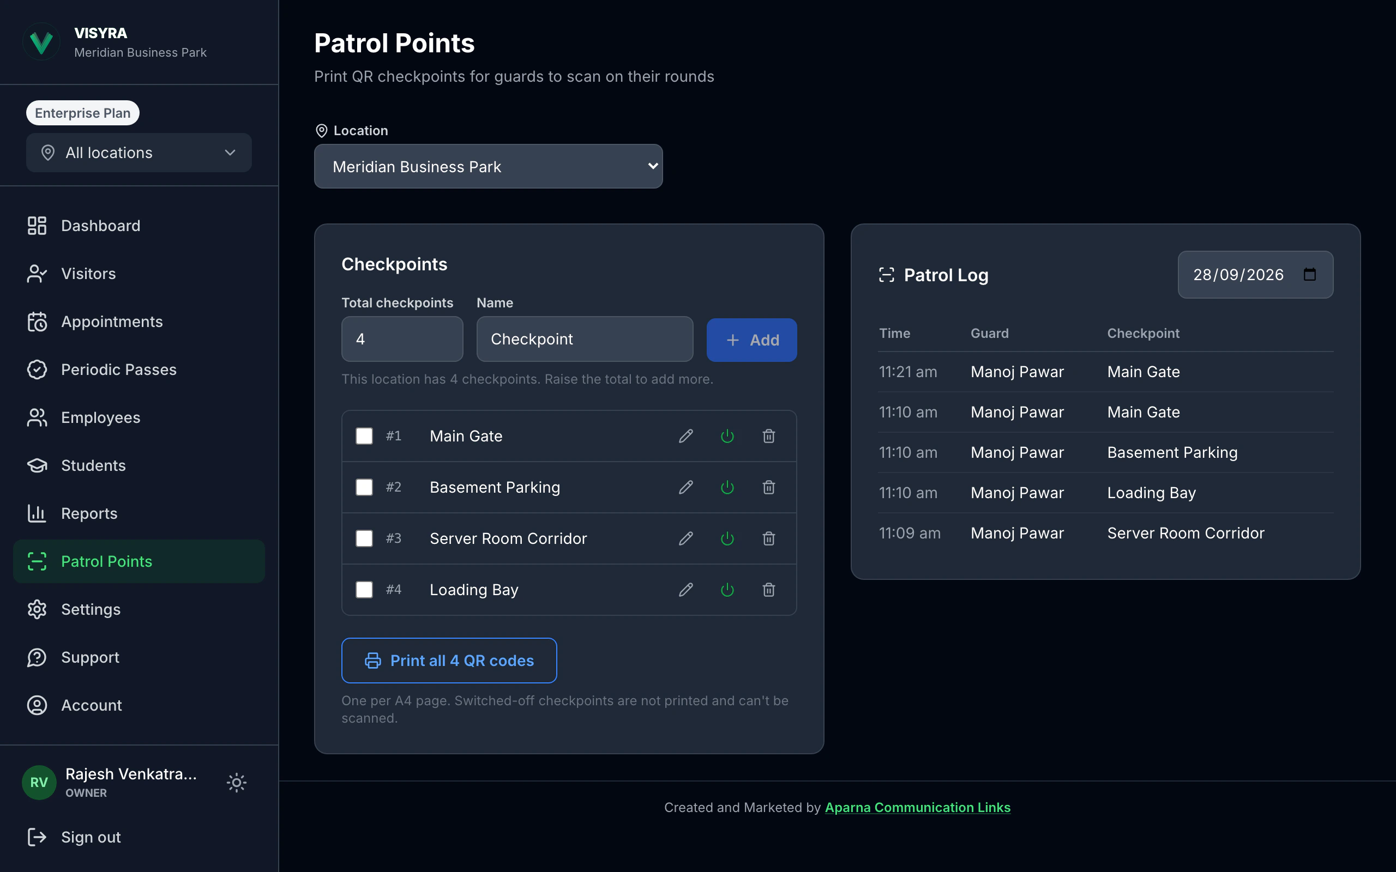Viewport: 1396px width, 872px height.
Task: Remove Server Room Corridor via trash icon
Action: (769, 538)
